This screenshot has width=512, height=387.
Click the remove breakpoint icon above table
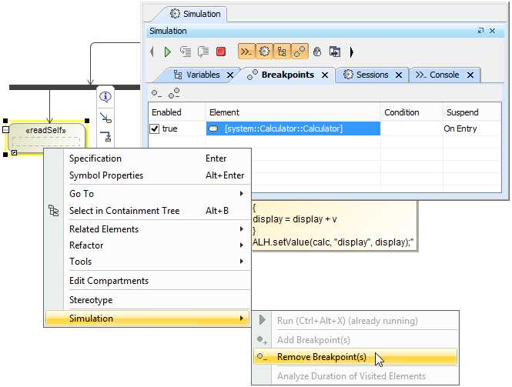pos(157,93)
